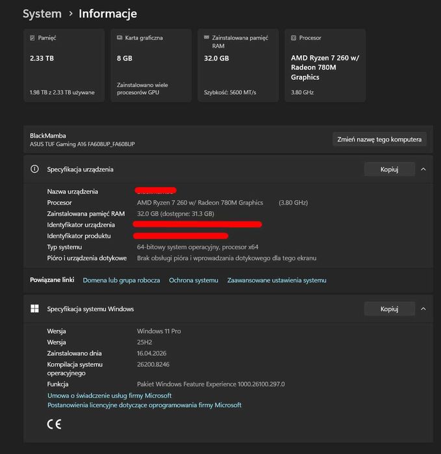Viewport: 441px width, 454px height.
Task: Open Zaawansowane ustawienia systemu link
Action: click(x=277, y=281)
